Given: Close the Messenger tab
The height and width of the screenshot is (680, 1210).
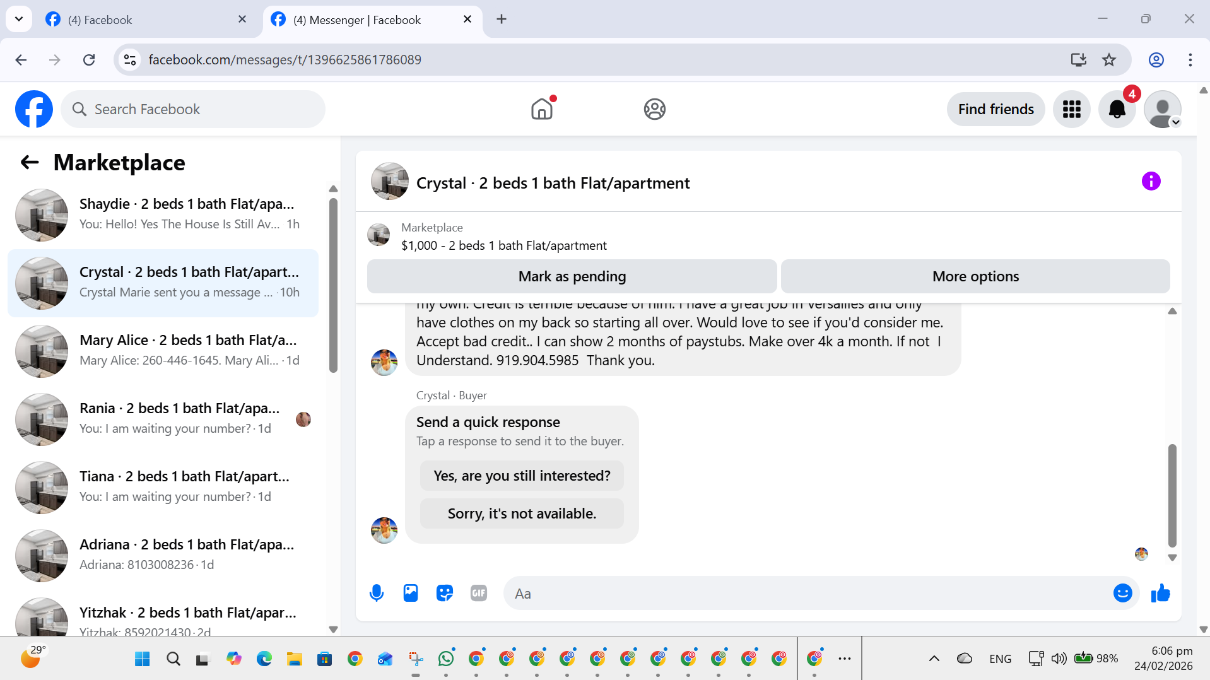Looking at the screenshot, I should point(467,20).
